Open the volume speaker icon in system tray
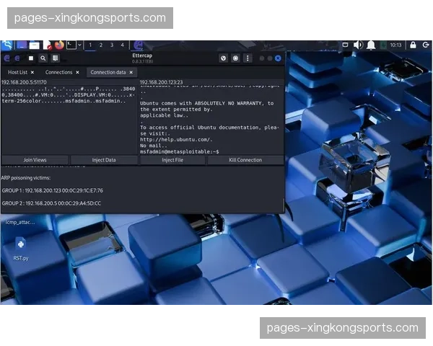Image resolution: width=433 pixels, height=346 pixels. (x=358, y=45)
